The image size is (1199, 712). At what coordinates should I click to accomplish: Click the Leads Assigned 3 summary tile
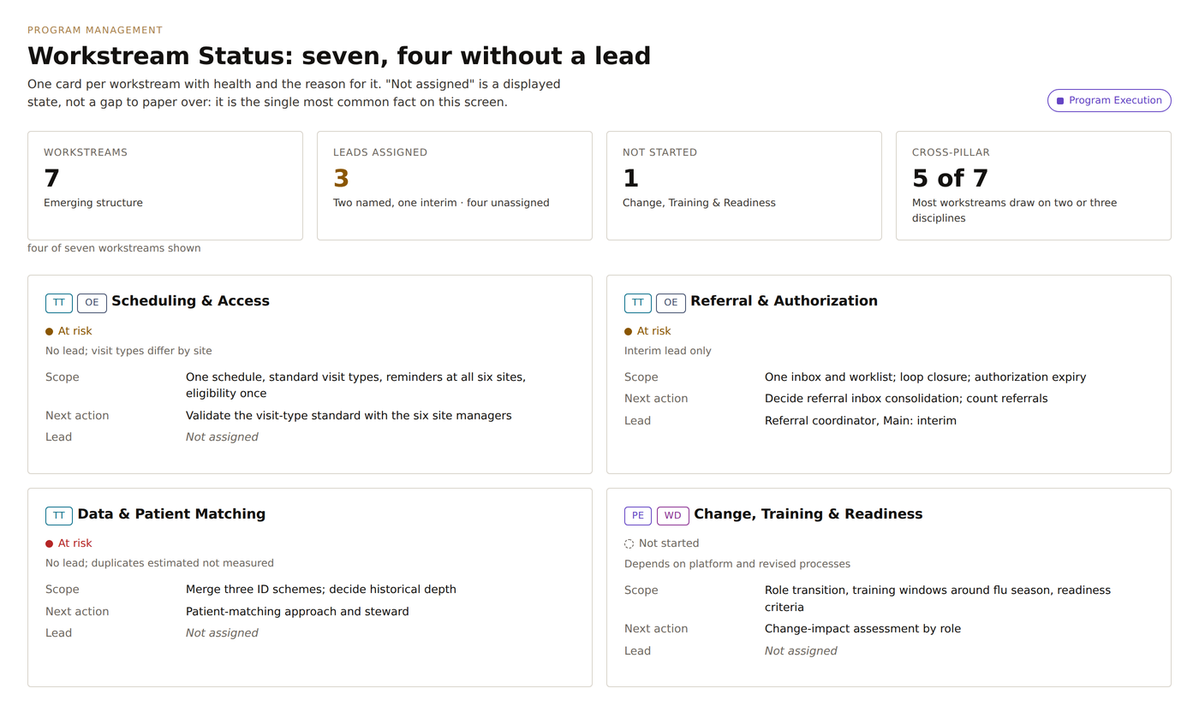point(455,186)
